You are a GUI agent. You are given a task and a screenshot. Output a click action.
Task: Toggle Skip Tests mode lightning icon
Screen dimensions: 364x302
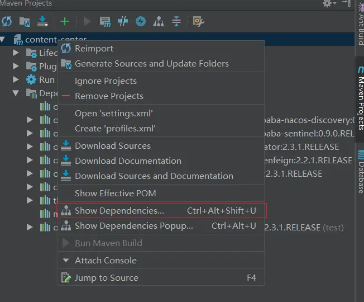click(141, 21)
